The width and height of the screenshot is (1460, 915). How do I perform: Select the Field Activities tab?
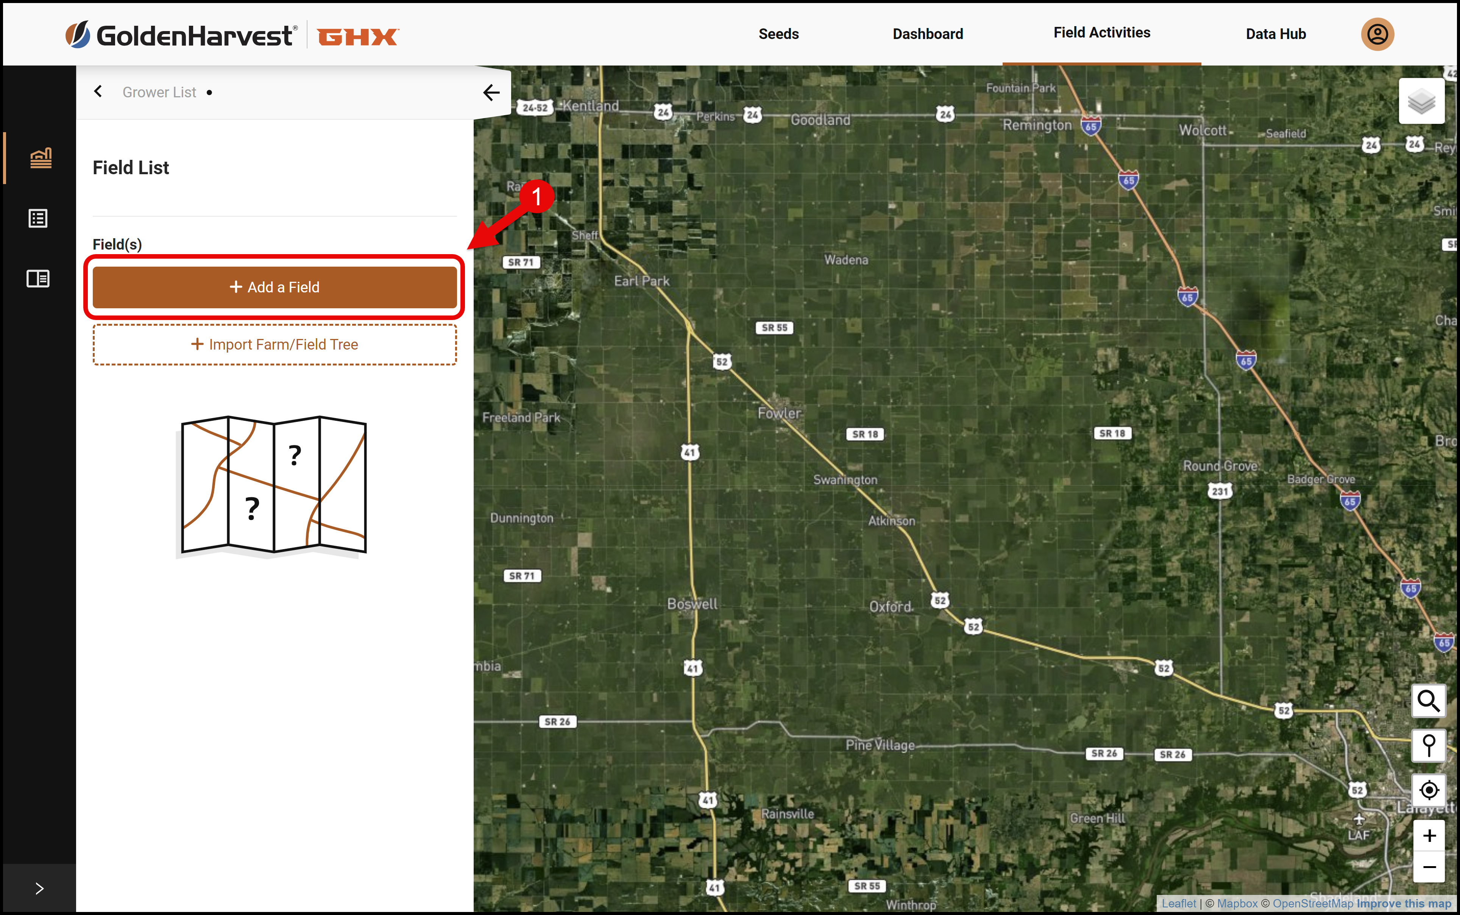(1102, 33)
